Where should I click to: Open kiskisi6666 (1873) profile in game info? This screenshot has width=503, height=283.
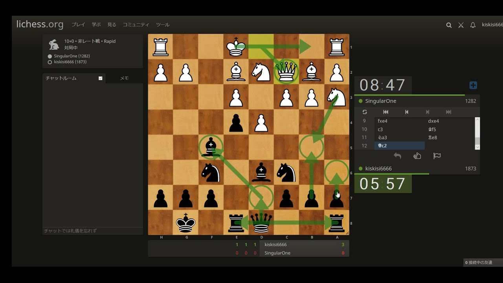70,62
